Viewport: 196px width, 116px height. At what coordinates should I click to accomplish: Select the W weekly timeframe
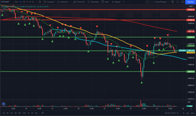pyautogui.click(x=30, y=2)
